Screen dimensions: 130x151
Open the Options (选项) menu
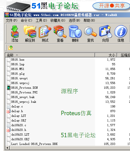74,20
